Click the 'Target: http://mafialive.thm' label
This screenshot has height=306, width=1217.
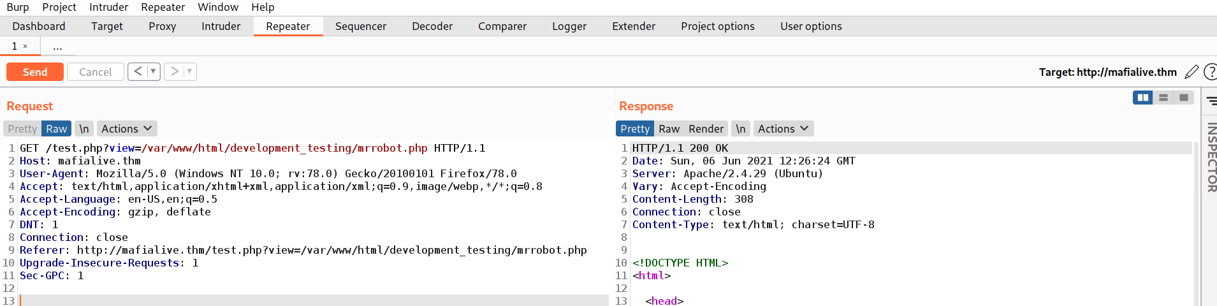(1107, 72)
